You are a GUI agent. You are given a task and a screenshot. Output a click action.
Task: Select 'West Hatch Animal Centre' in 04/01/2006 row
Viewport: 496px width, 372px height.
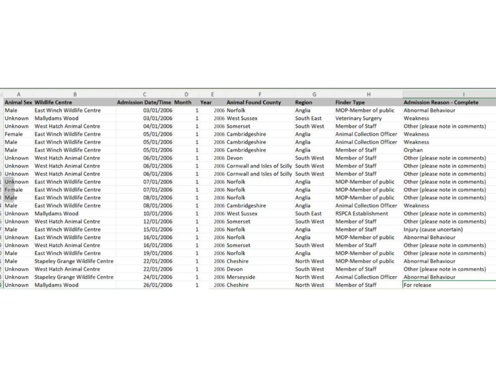(75, 126)
